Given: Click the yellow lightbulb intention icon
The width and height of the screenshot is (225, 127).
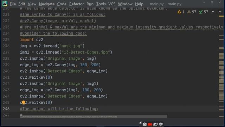Looking at the screenshot, I should (24, 103).
